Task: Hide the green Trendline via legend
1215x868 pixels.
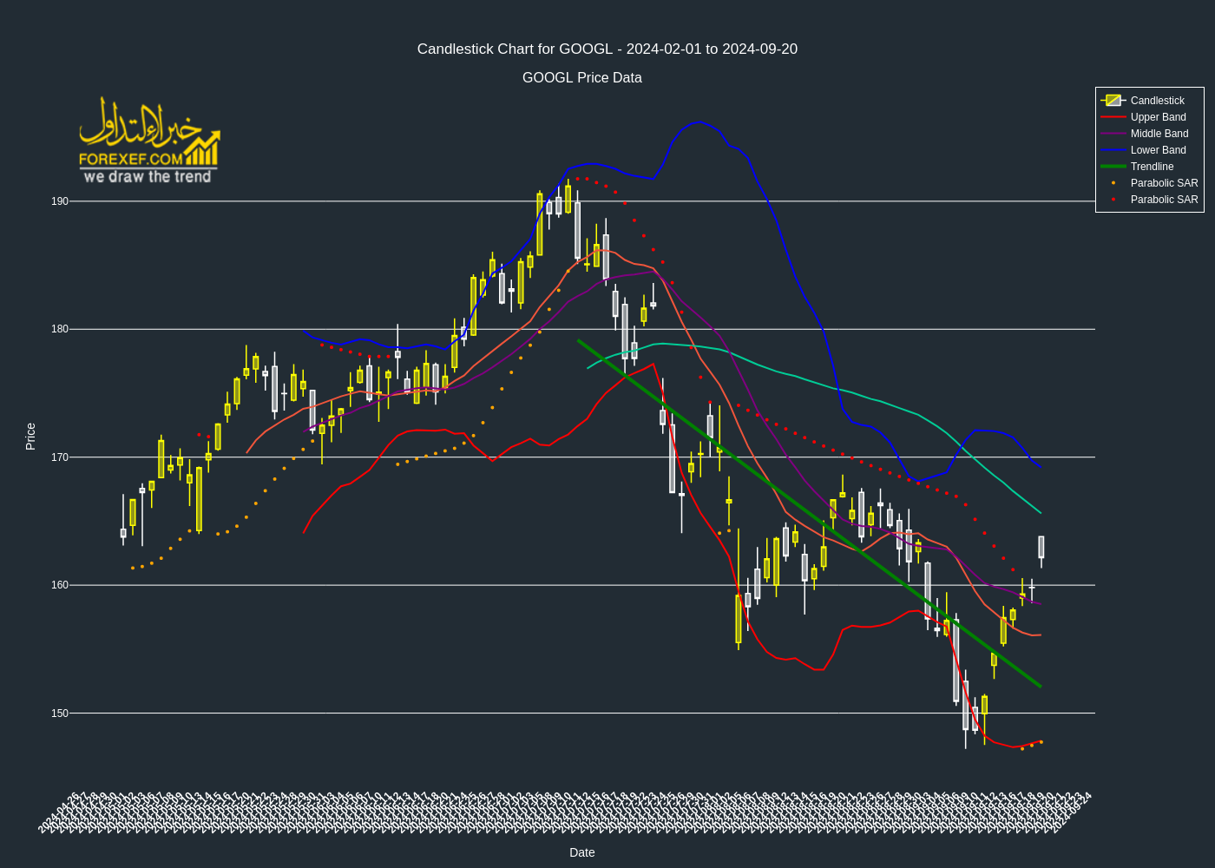Action: coord(1149,167)
